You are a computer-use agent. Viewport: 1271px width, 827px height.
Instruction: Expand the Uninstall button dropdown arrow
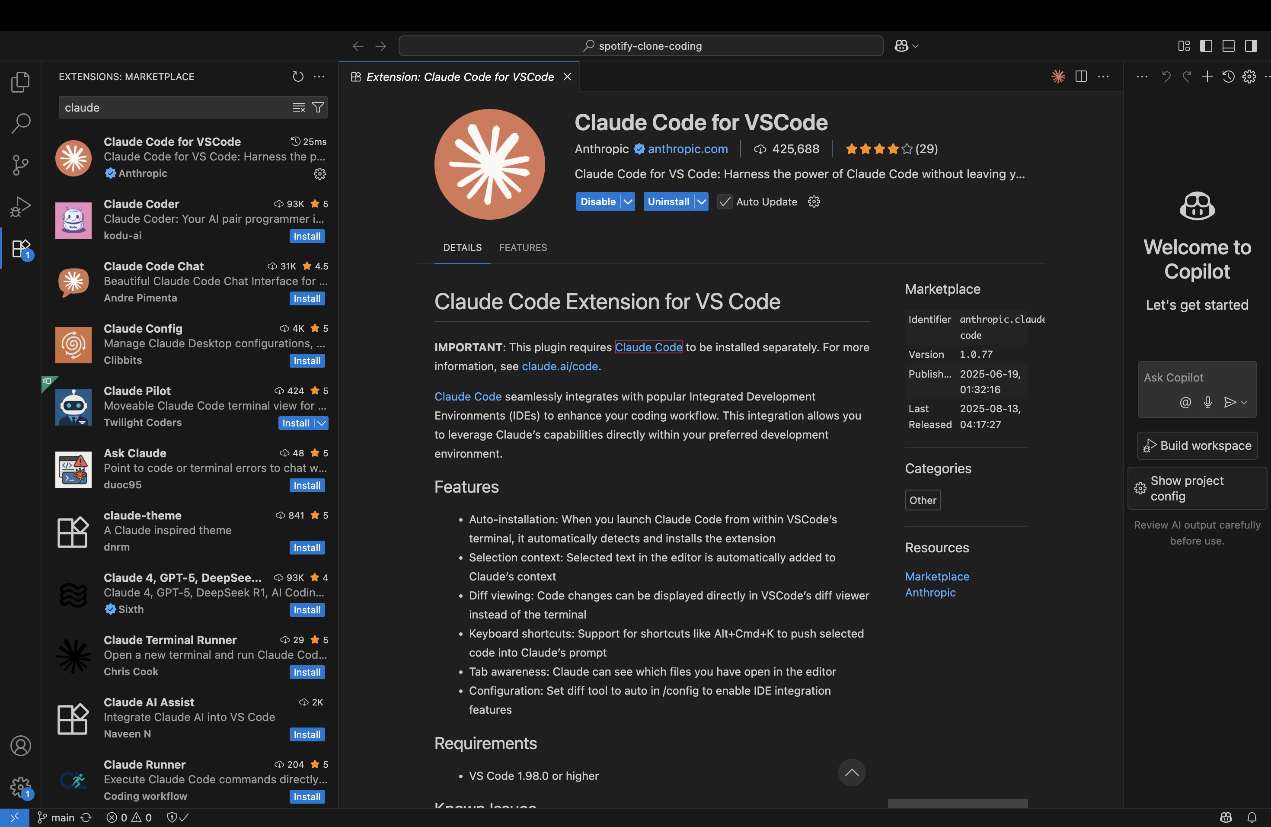tap(702, 202)
